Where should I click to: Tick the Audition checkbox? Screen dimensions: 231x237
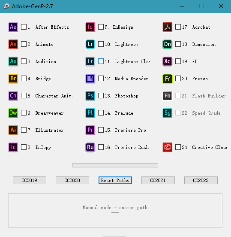tap(24, 61)
